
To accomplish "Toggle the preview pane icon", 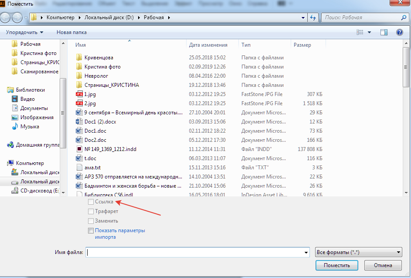I will [384, 32].
